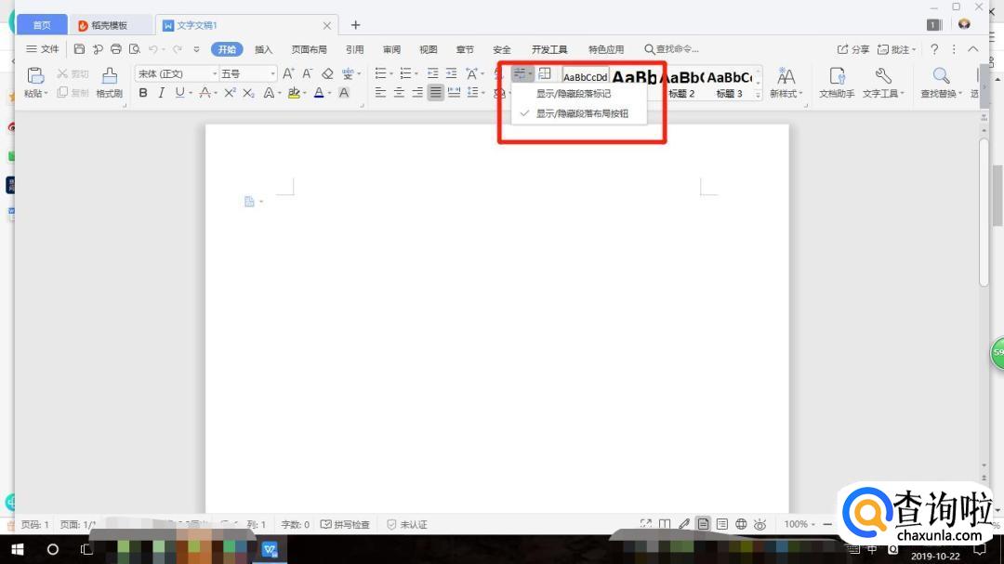Toggle Underline formatting

click(179, 93)
